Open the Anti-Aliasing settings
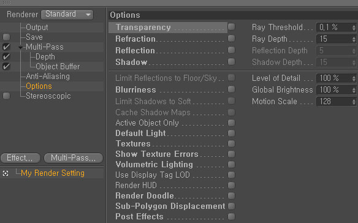The image size is (358, 223). tap(48, 76)
